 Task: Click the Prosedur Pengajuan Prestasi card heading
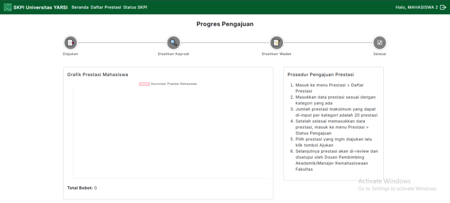[321, 75]
